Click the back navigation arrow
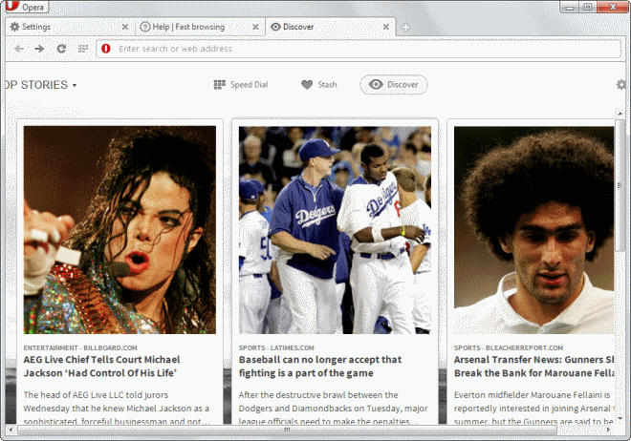Image resolution: width=631 pixels, height=441 pixels. [x=19, y=48]
